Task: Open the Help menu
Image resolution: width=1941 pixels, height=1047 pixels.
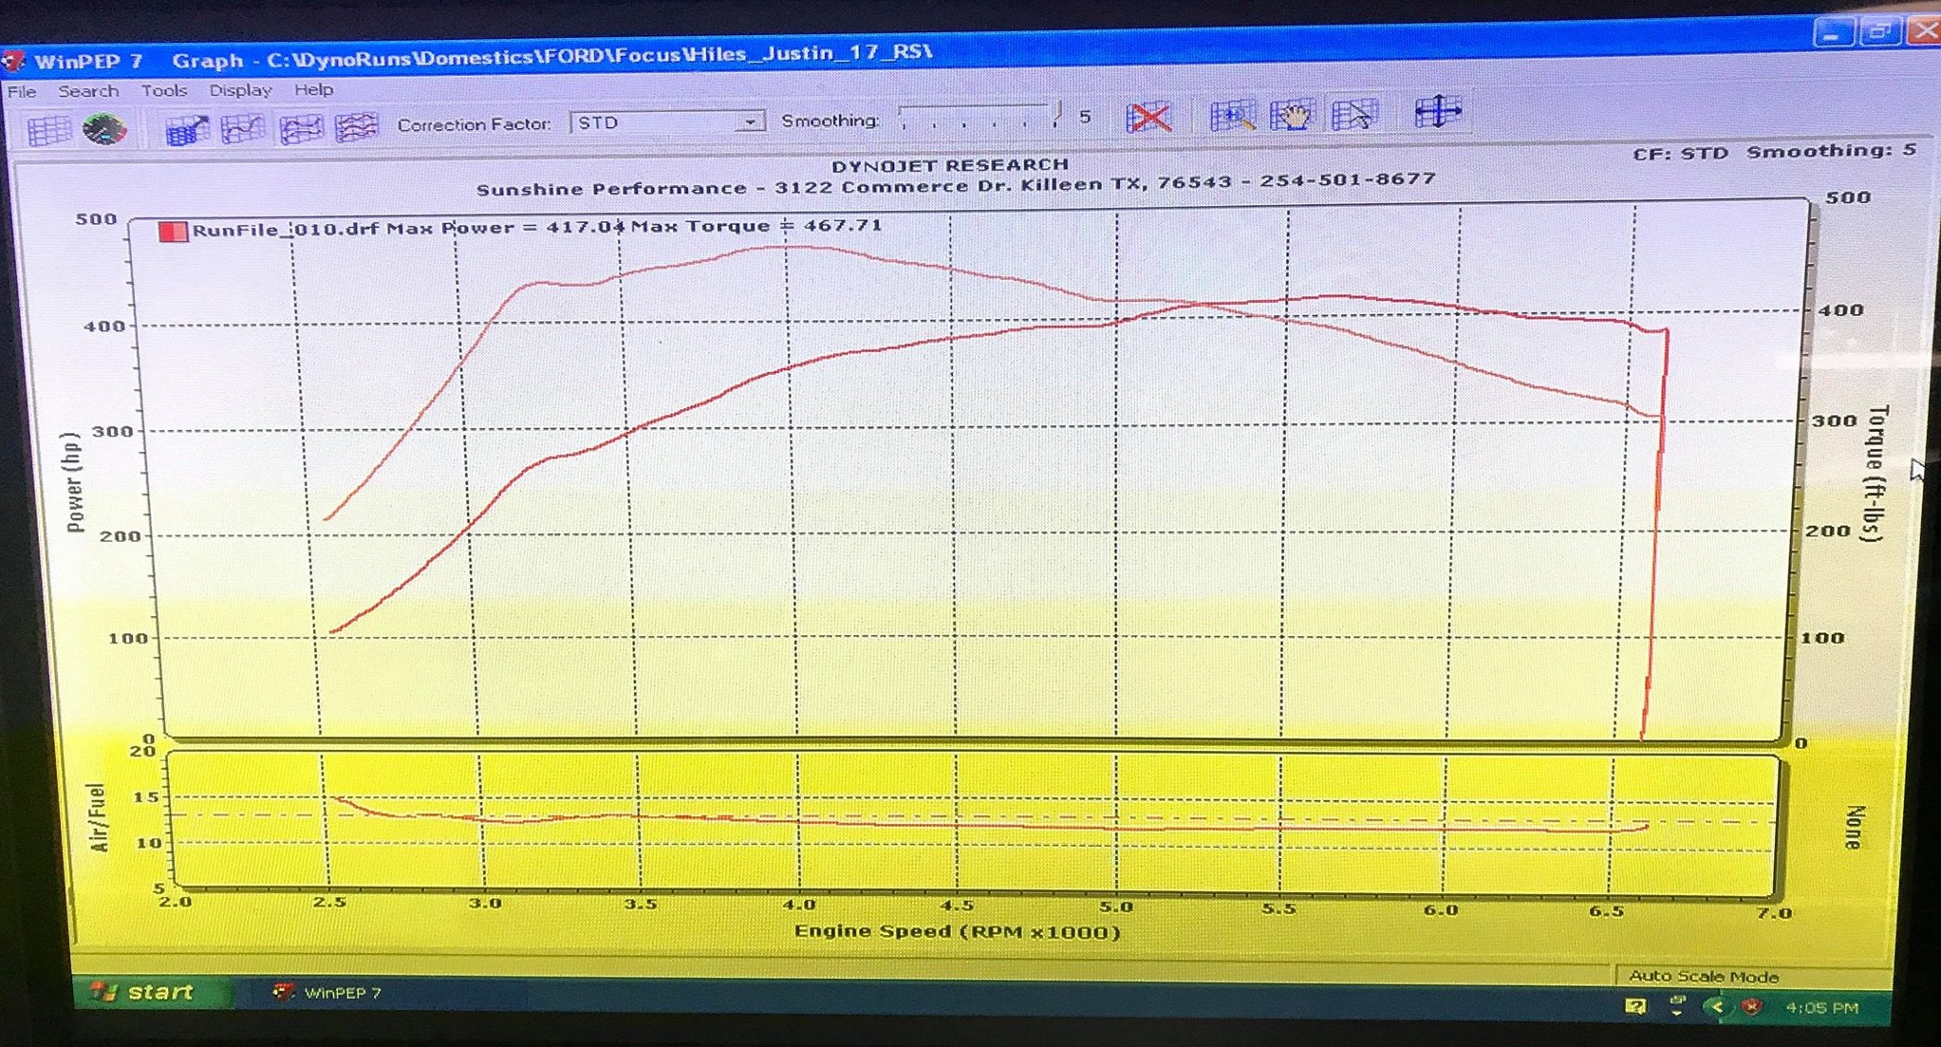Action: coord(313,89)
